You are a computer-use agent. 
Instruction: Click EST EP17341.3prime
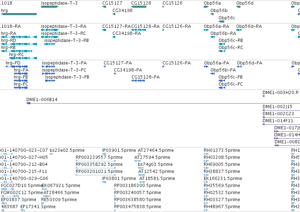[x=22, y=210]
